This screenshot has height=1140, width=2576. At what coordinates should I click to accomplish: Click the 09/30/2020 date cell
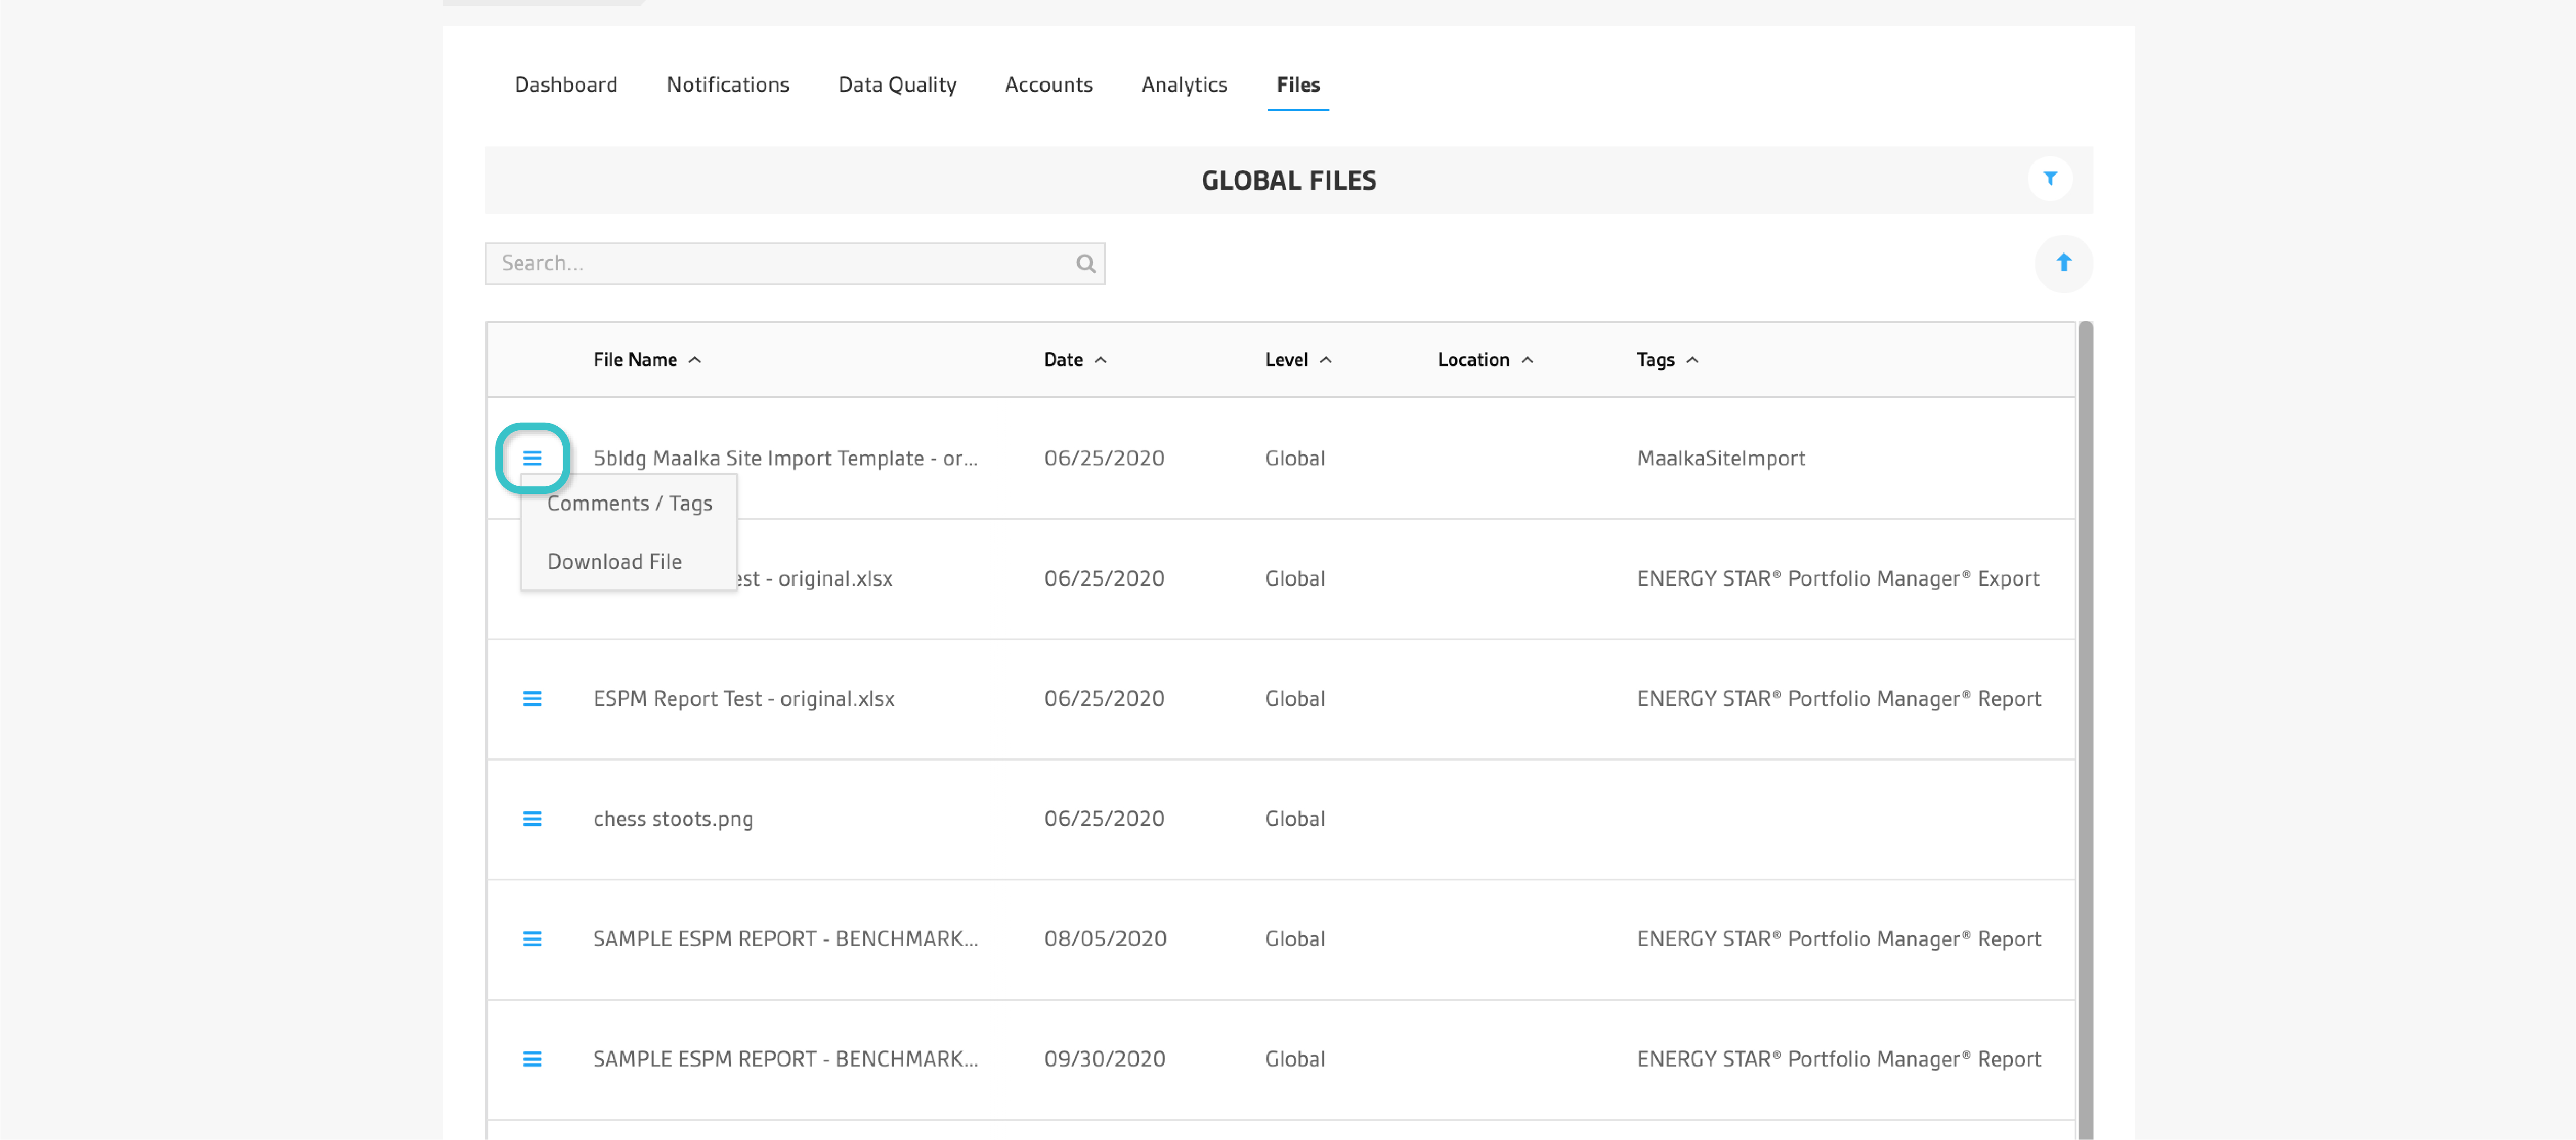pos(1105,1059)
